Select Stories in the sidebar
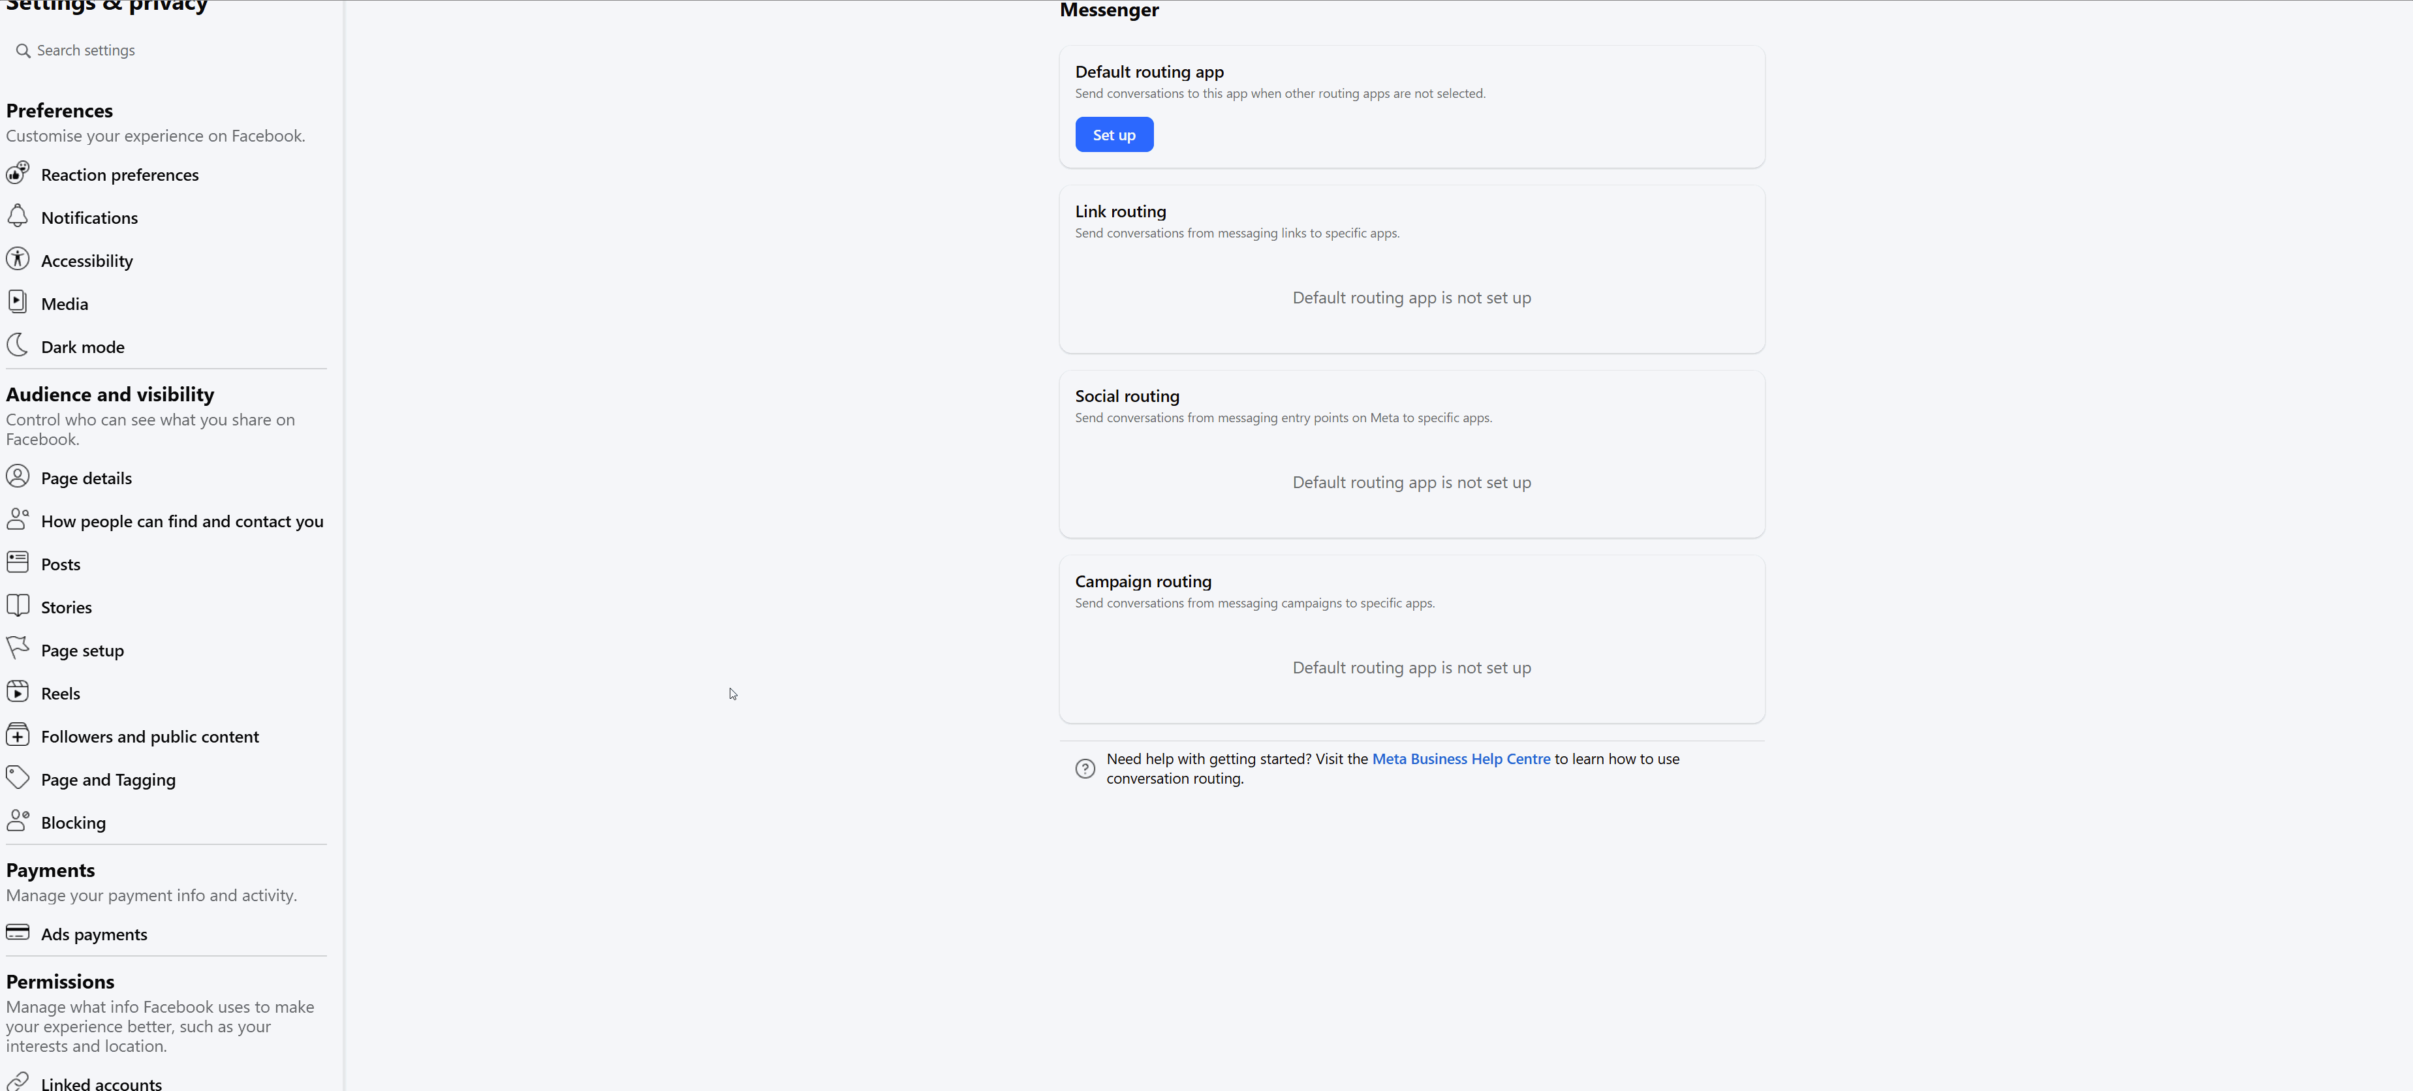 click(67, 607)
